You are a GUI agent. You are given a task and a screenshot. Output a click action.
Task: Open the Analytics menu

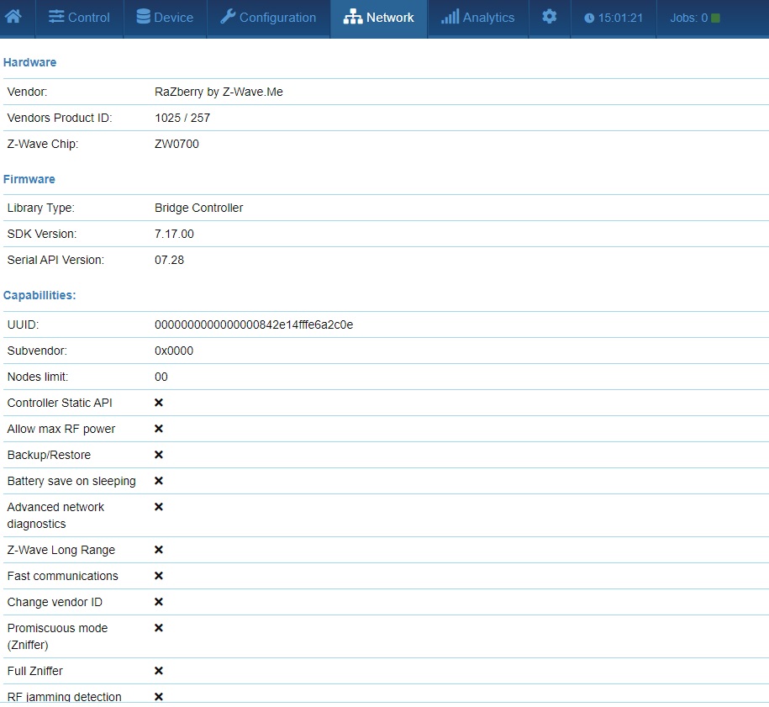tap(477, 18)
